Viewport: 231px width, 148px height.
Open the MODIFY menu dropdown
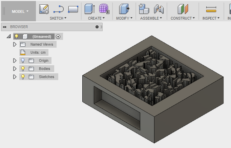click(124, 18)
